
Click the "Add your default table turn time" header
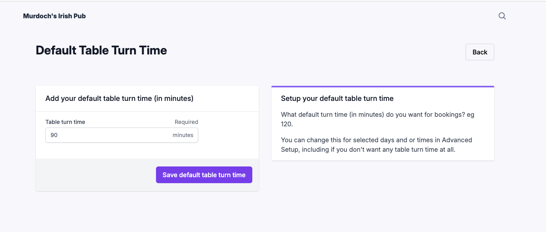coord(119,99)
